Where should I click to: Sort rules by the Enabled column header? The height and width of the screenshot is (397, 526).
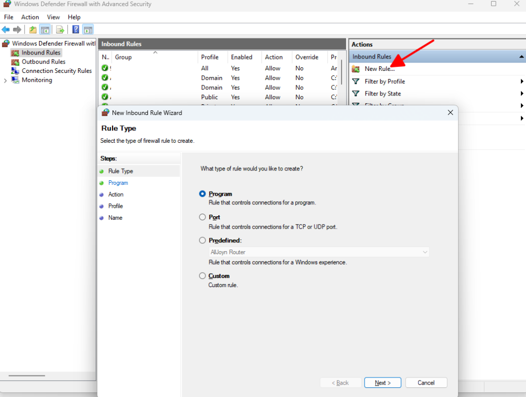(245, 57)
